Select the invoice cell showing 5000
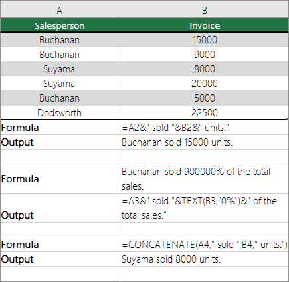The width and height of the screenshot is (289, 282). pyautogui.click(x=204, y=98)
